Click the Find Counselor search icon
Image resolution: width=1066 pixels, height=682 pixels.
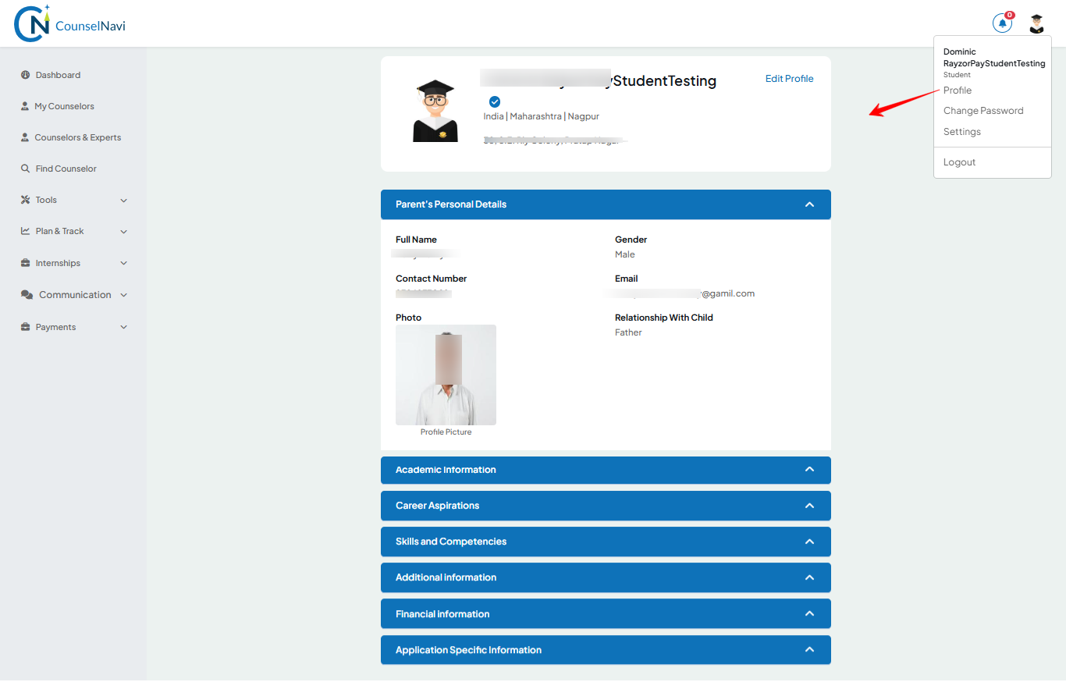25,169
